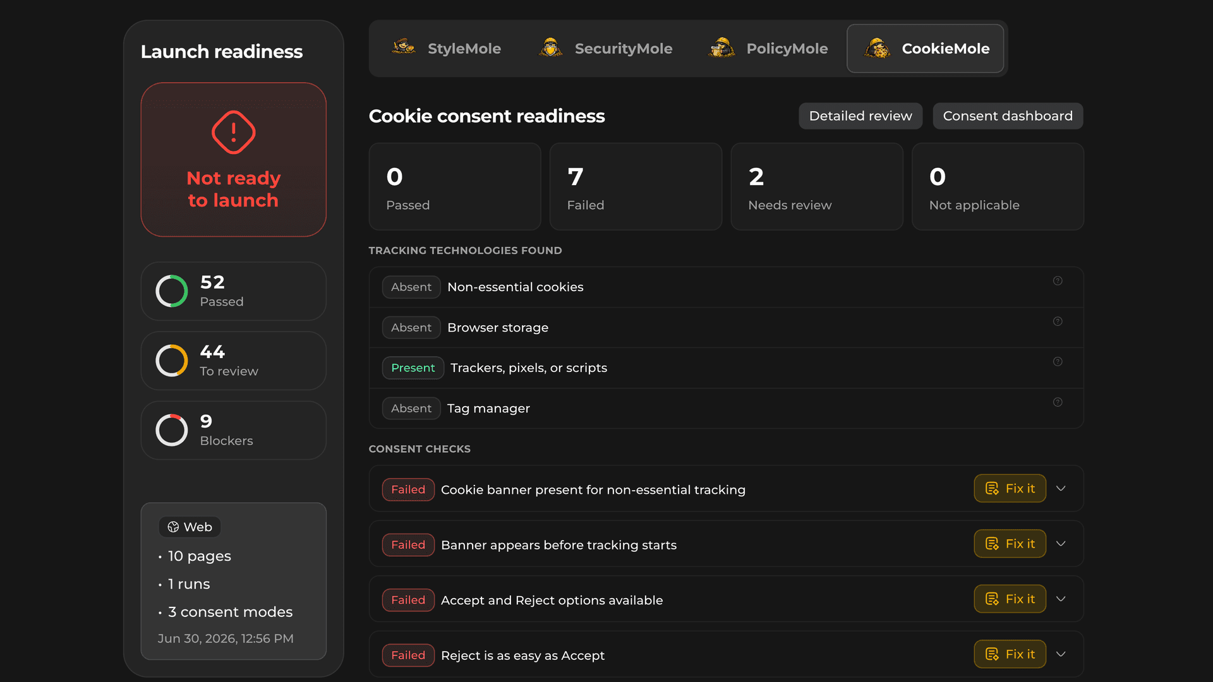Screen dimensions: 1213x682
Task: Click the Tag manager label
Action: [488, 409]
